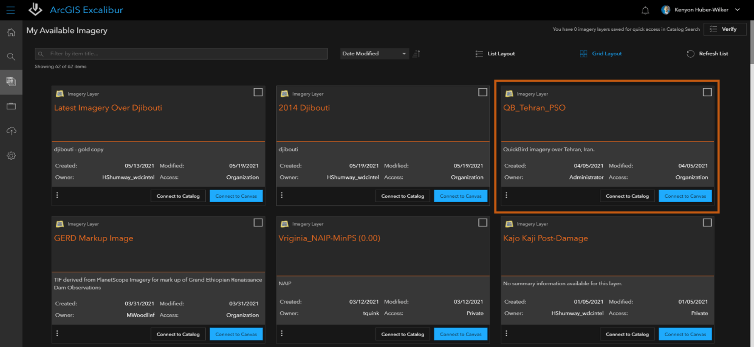Switch to List Layout
The height and width of the screenshot is (347, 754).
(x=495, y=53)
